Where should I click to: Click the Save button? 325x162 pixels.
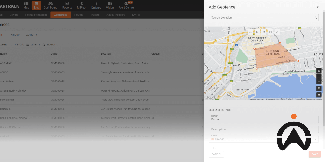click(x=315, y=154)
